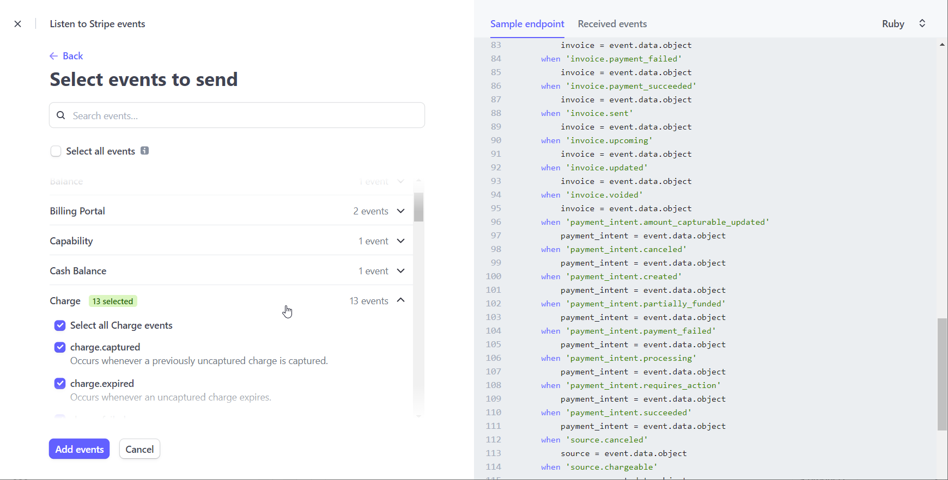This screenshot has width=948, height=480.
Task: Click the 'invoice.upcoming' code line
Action: (x=597, y=140)
